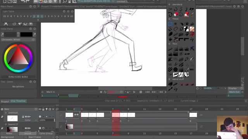The height and width of the screenshot is (139, 248).
Task: Collapse the Untitled1 layer expander
Action: 6,113
